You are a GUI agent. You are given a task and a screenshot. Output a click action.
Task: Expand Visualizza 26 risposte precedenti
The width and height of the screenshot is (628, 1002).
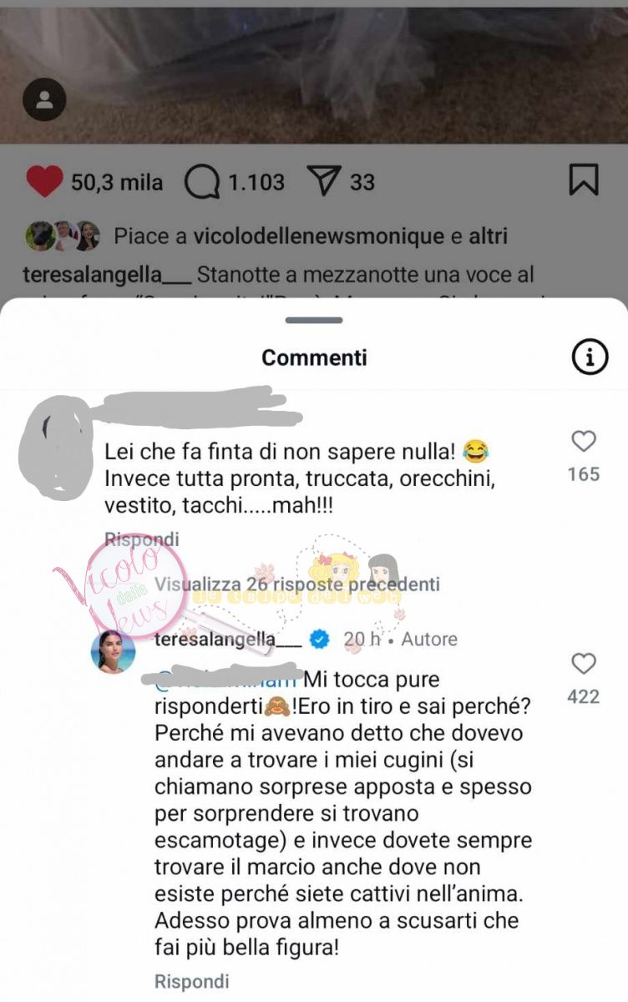297,584
